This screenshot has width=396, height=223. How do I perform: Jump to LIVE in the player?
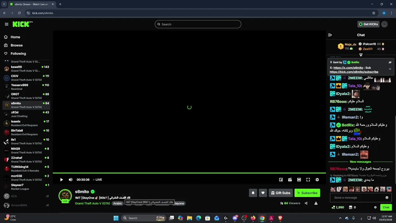[x=97, y=180]
